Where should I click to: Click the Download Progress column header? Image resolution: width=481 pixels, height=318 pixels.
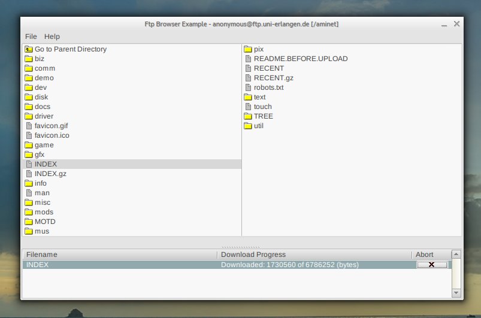[253, 255]
